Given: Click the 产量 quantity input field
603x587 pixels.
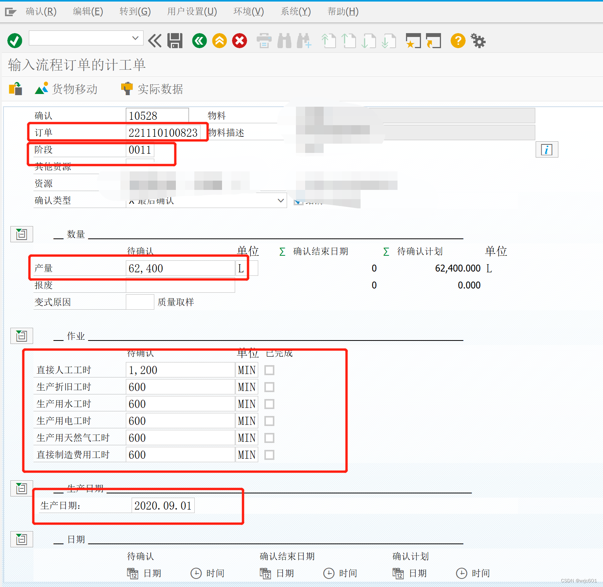Looking at the screenshot, I should pos(180,268).
